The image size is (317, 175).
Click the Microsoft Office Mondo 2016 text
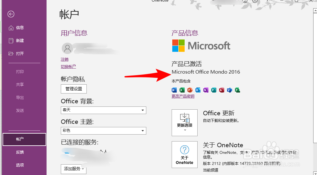[206, 72]
